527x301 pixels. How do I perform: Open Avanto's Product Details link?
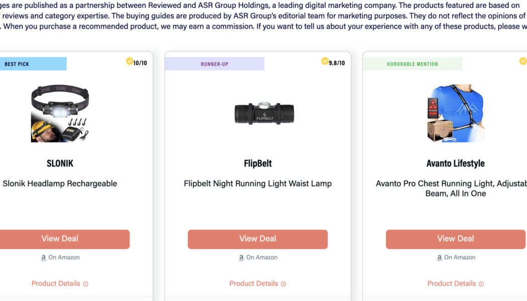point(451,283)
